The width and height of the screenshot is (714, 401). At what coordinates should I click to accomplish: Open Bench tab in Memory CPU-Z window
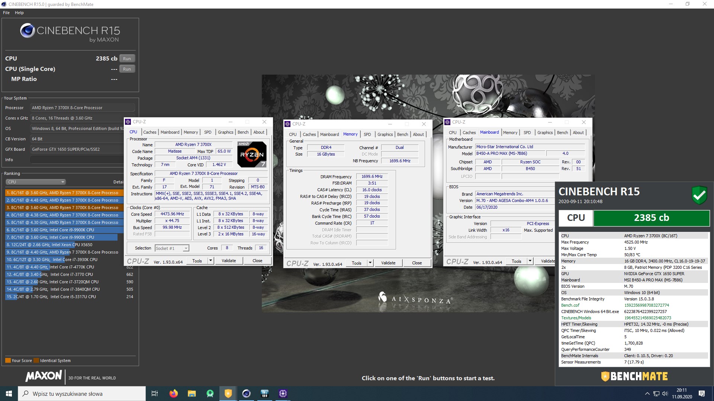click(403, 134)
